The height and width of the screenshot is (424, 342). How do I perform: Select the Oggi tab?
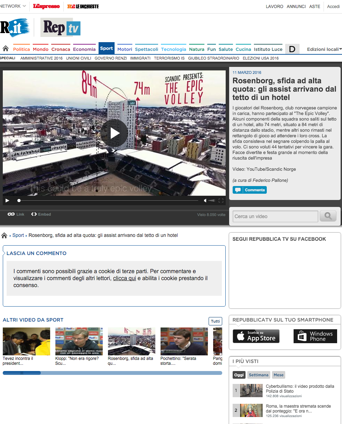click(x=239, y=375)
